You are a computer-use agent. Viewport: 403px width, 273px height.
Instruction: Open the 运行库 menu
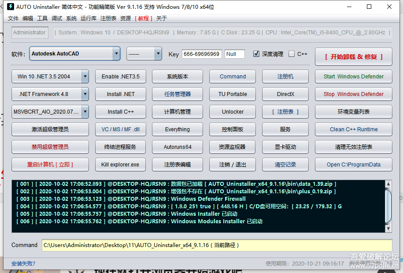point(89,18)
